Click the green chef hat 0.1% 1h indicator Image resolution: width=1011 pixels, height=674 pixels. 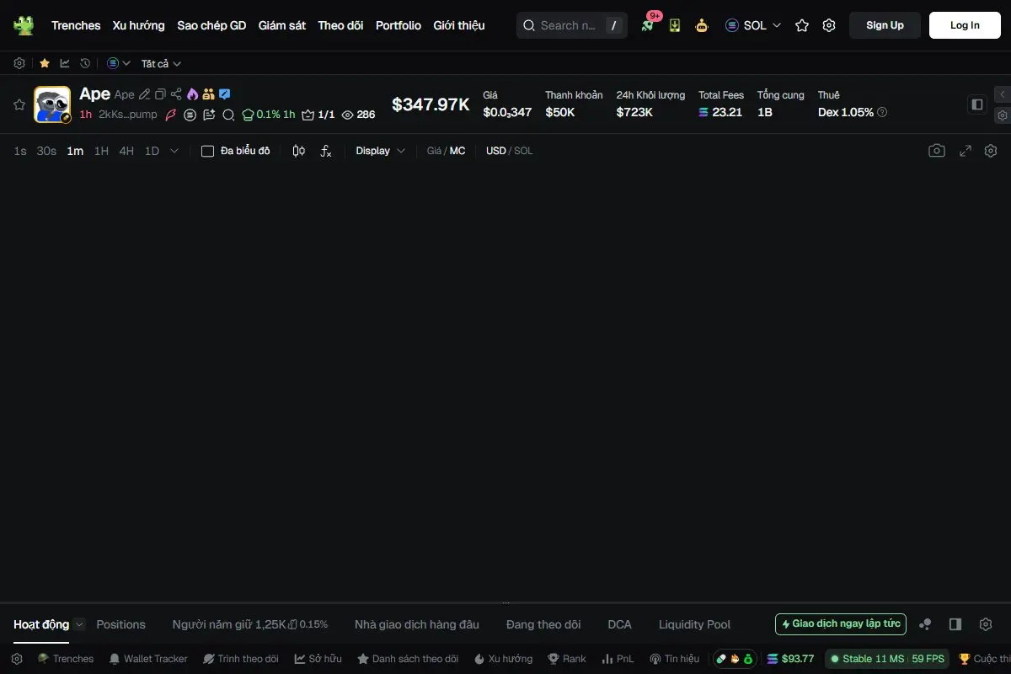click(x=269, y=115)
